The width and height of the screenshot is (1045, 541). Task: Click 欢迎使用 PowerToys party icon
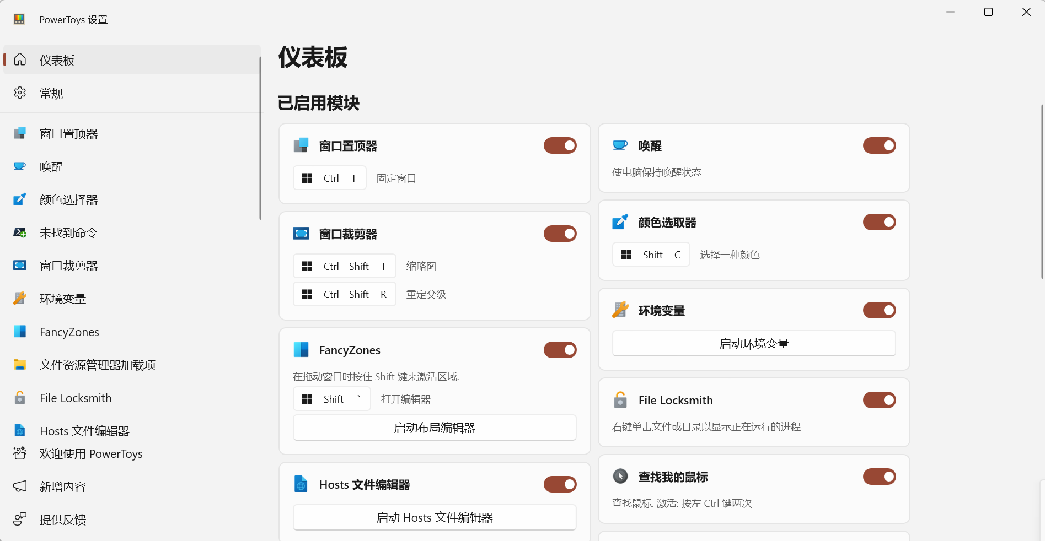coord(20,453)
